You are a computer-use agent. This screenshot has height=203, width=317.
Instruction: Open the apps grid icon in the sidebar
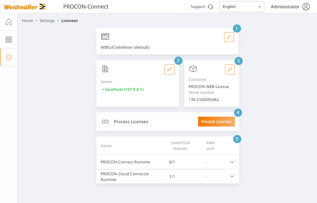(x=9, y=39)
